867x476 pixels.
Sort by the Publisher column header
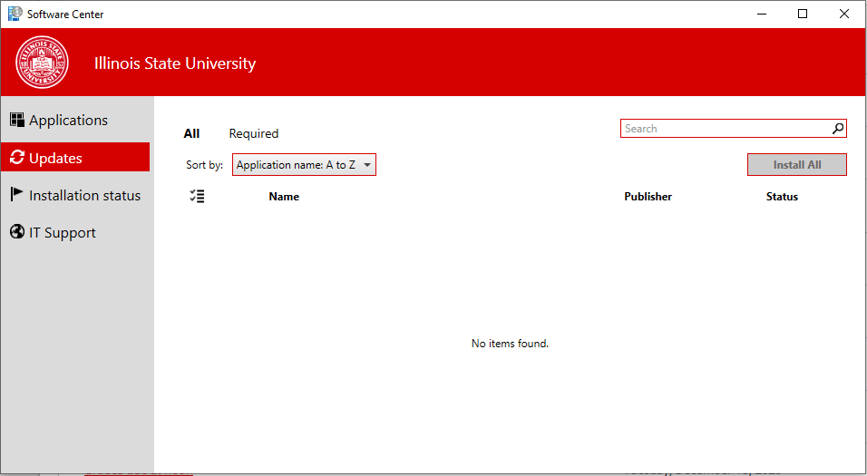tap(648, 196)
